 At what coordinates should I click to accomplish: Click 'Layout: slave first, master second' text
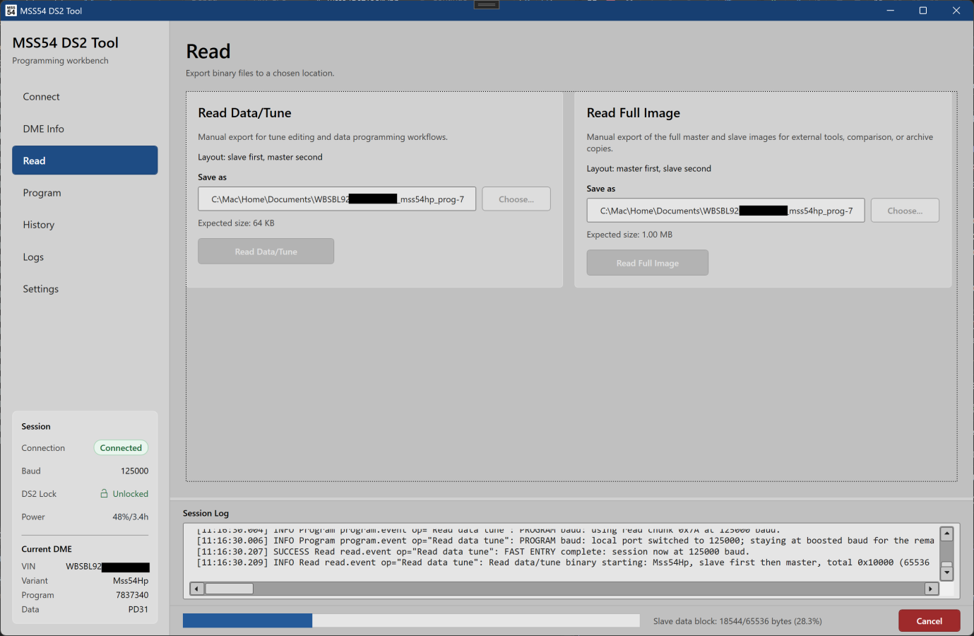point(260,158)
